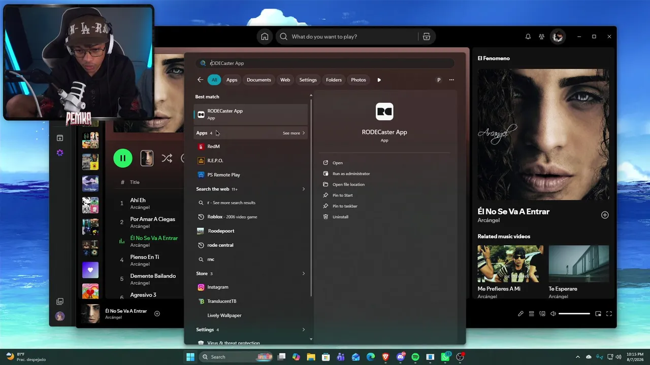Add Él No Se Va A Entrar to Liked Songs in right panel
The width and height of the screenshot is (650, 365).
tap(605, 215)
